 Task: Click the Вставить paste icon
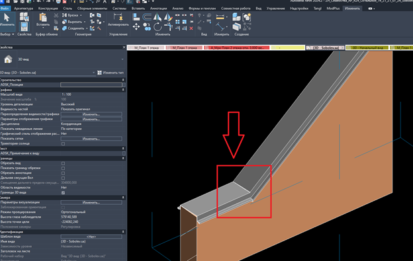[43, 18]
